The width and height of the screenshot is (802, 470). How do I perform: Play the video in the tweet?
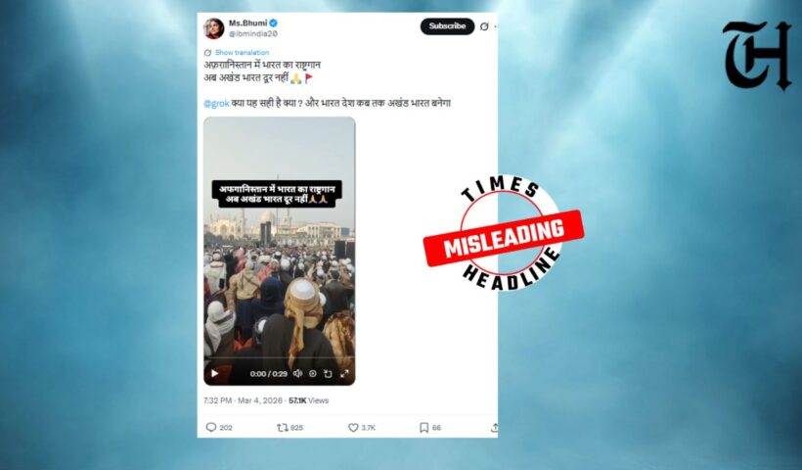point(215,374)
